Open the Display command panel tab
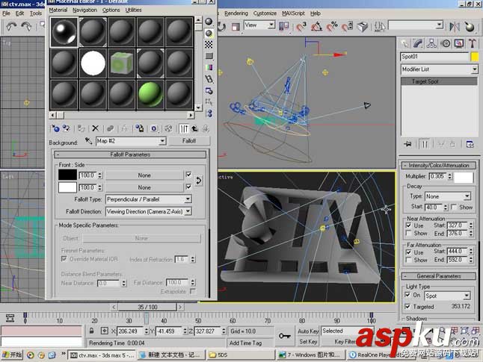The height and width of the screenshot is (362, 483). click(459, 44)
